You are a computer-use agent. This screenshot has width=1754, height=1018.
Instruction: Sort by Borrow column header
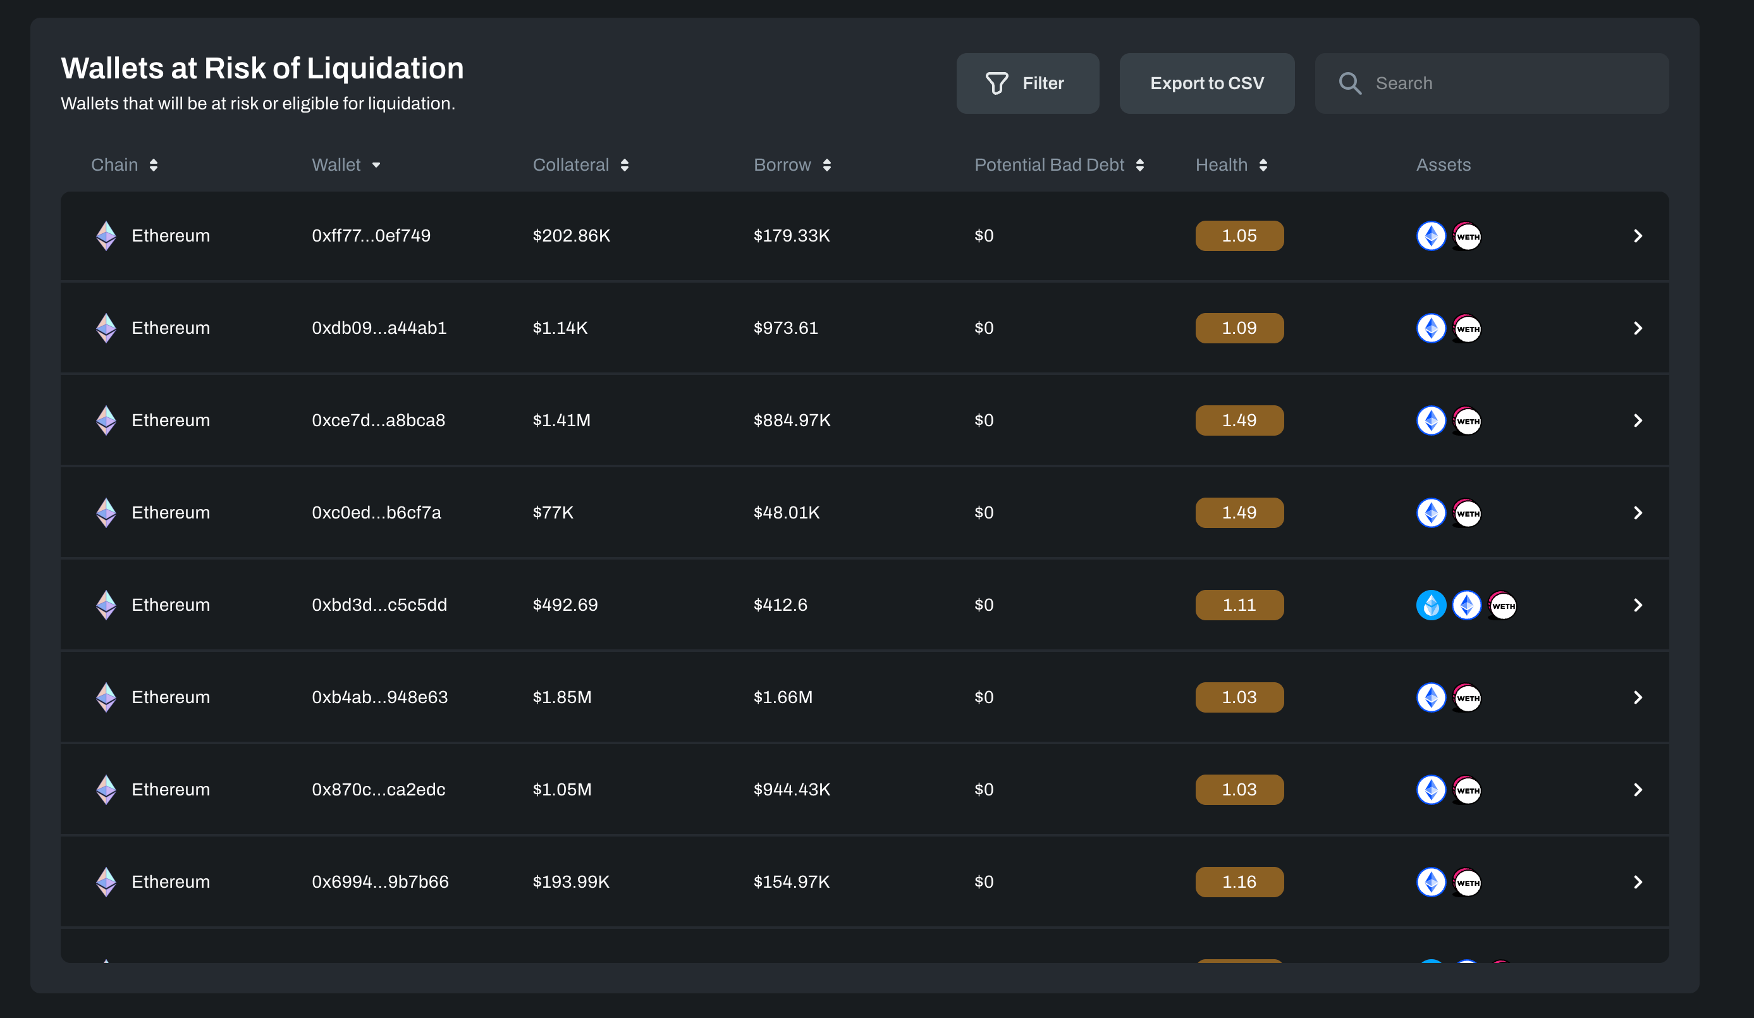[826, 165]
